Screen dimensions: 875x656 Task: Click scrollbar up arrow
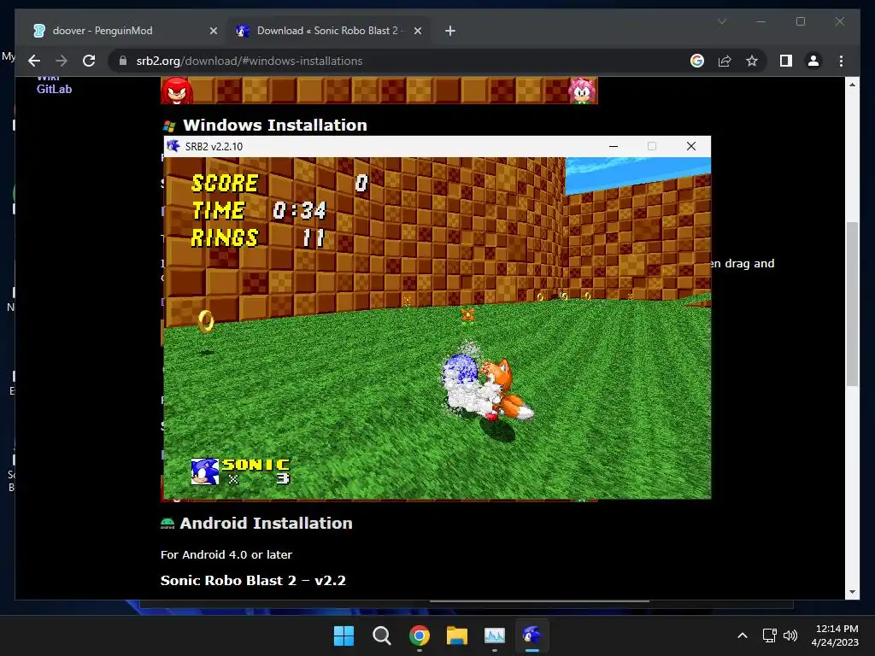pyautogui.click(x=852, y=85)
